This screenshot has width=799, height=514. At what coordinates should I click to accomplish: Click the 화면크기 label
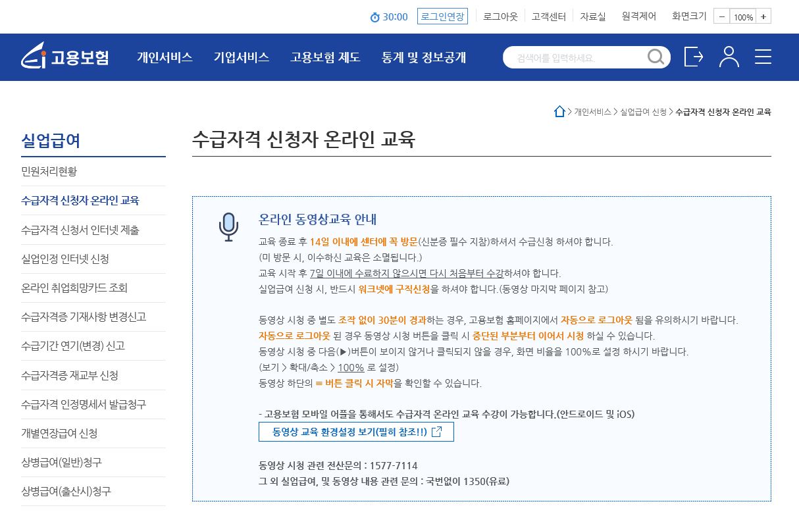point(688,16)
